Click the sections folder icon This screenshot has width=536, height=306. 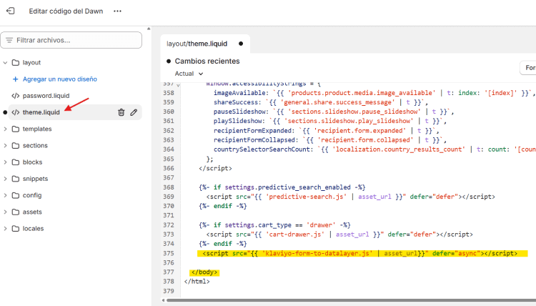[x=16, y=146]
